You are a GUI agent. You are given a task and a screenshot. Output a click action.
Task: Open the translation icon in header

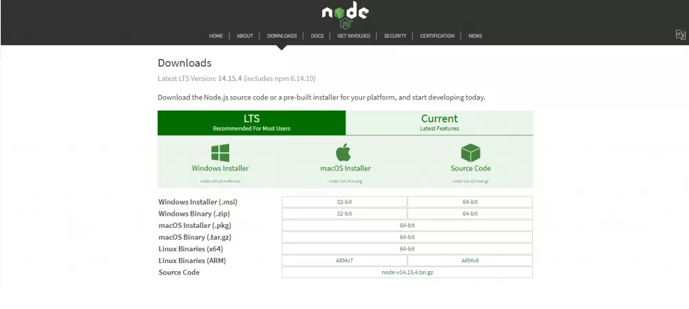(x=680, y=35)
